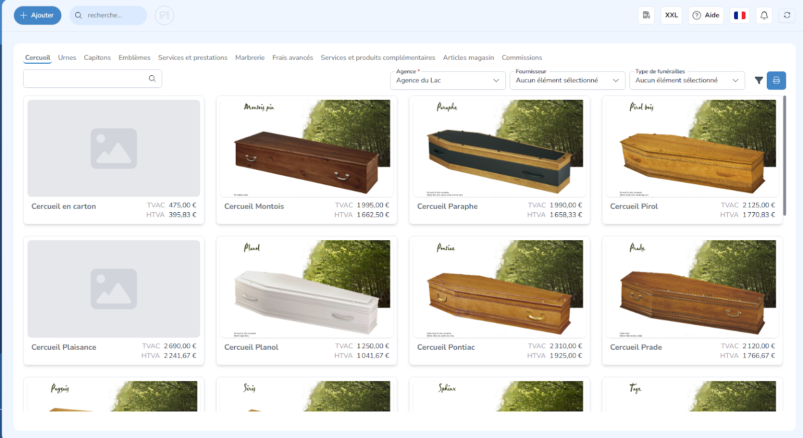Open the Services et prestations tab
803x438 pixels.
(x=193, y=58)
